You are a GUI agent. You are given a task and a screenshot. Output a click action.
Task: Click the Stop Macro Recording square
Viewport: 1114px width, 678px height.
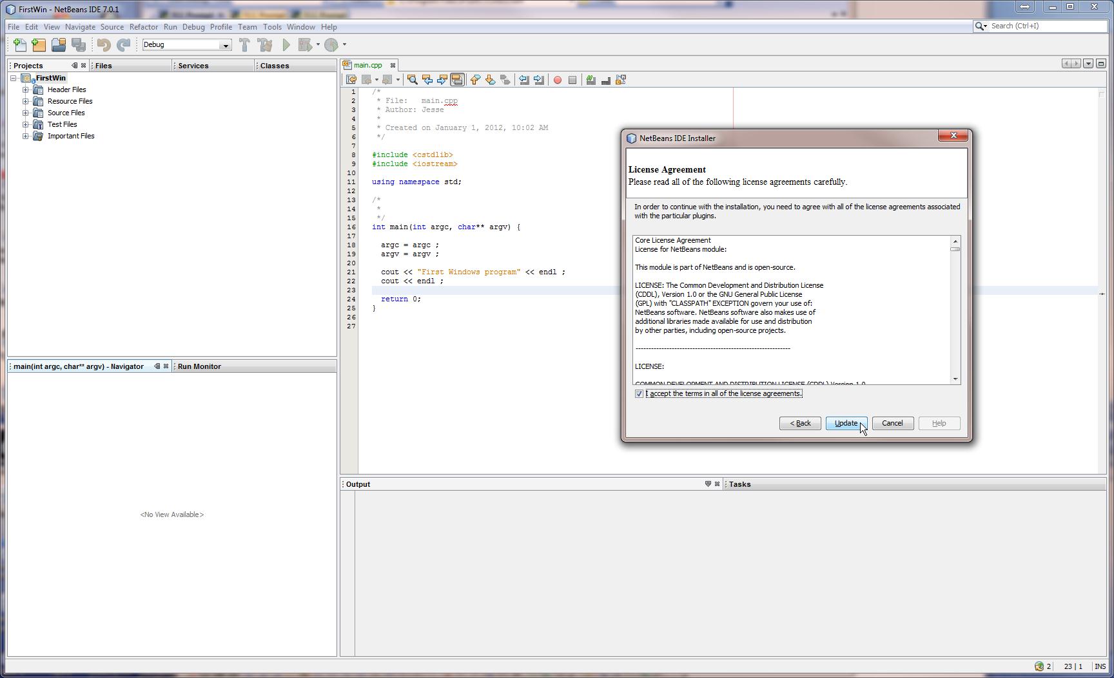572,80
